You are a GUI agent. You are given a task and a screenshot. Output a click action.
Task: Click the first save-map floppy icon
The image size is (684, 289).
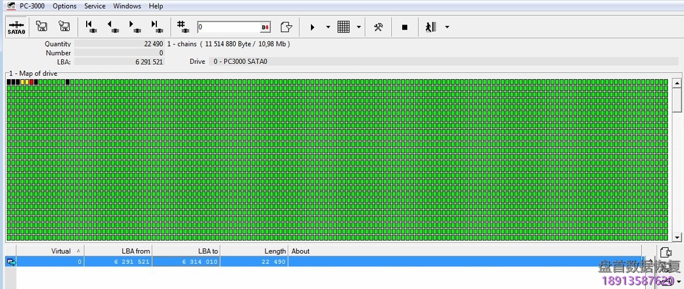tap(42, 26)
